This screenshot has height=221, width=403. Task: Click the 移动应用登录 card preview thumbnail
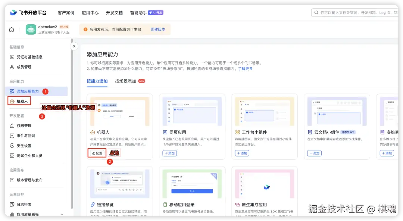pos(192,184)
